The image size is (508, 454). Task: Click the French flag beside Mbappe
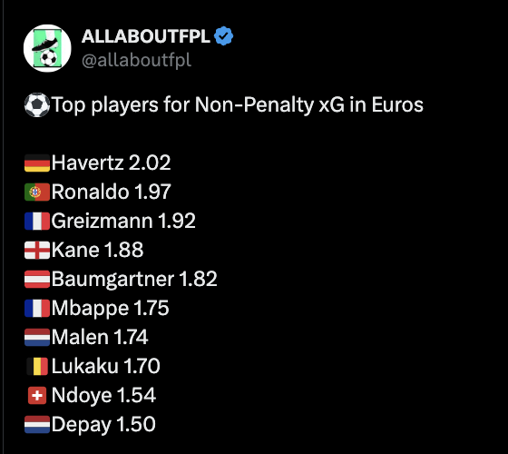pyautogui.click(x=37, y=308)
